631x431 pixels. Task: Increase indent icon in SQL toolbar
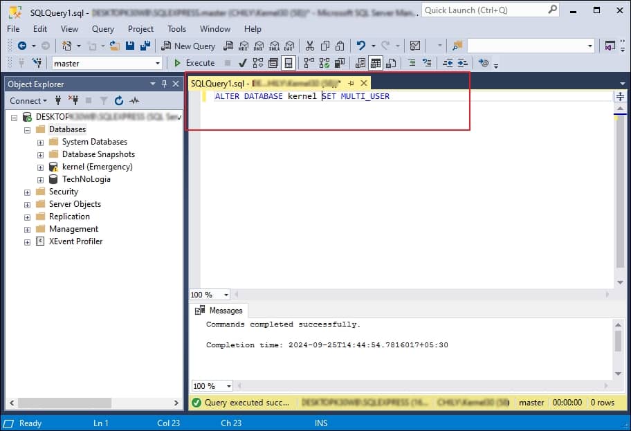(462, 63)
